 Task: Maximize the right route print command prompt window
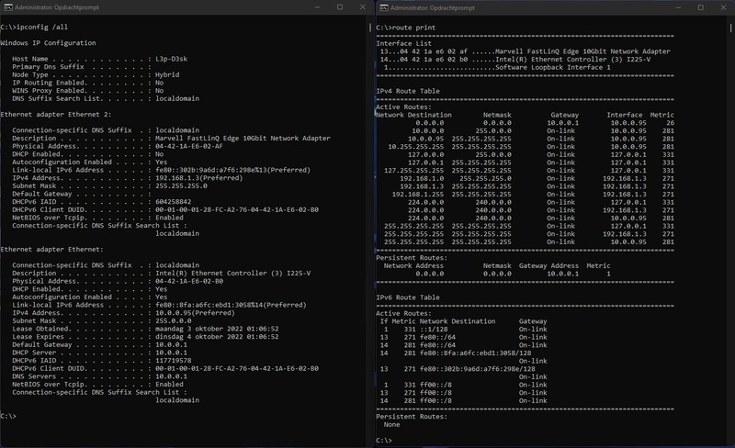tap(701, 7)
